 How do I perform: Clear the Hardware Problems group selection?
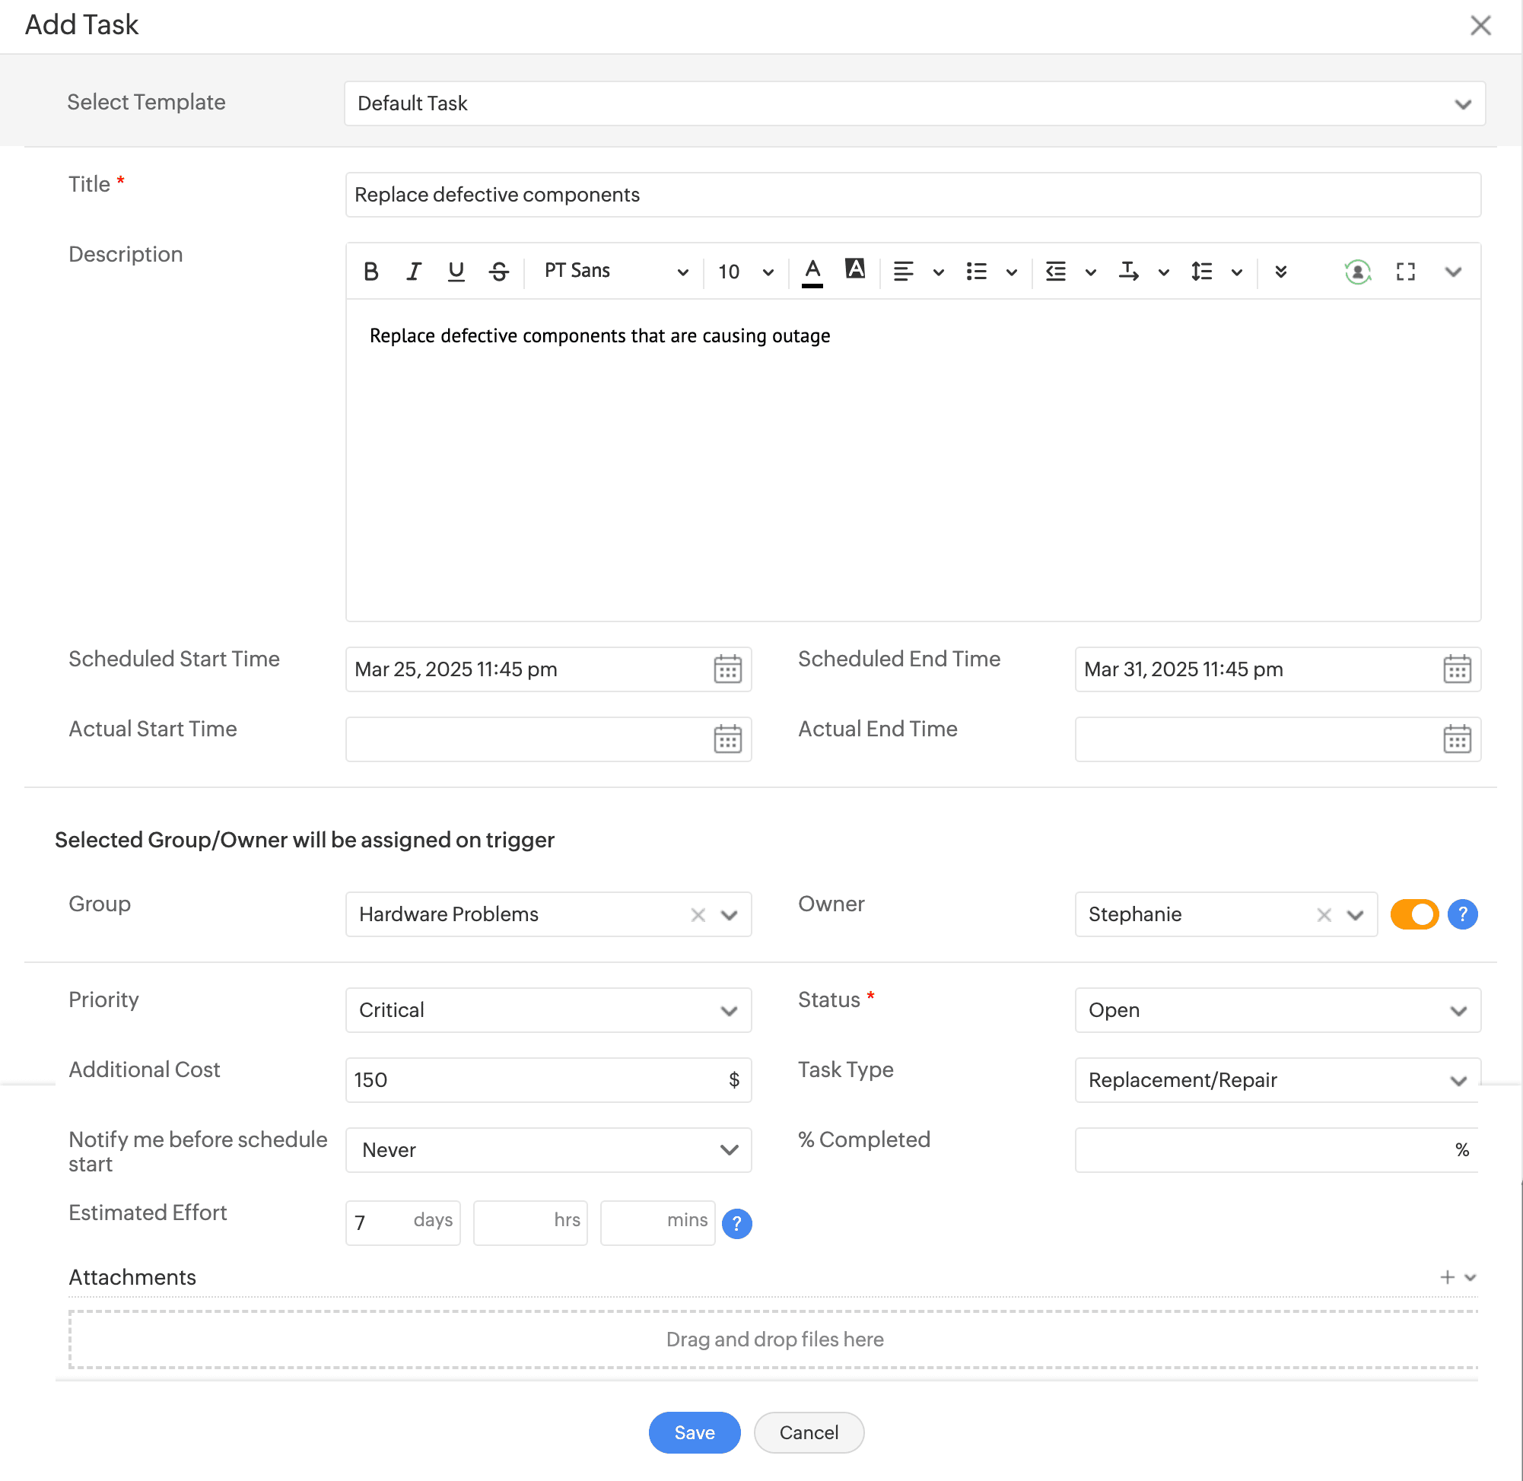(698, 915)
